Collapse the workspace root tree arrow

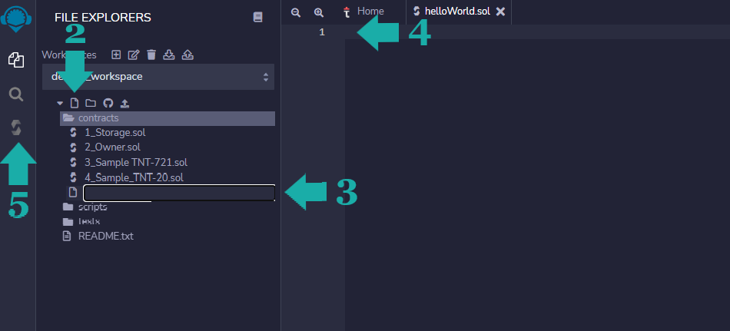tap(60, 103)
